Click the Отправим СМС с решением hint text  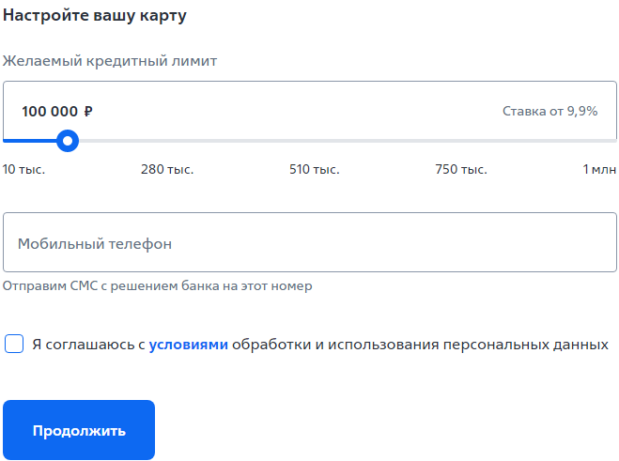click(x=157, y=285)
